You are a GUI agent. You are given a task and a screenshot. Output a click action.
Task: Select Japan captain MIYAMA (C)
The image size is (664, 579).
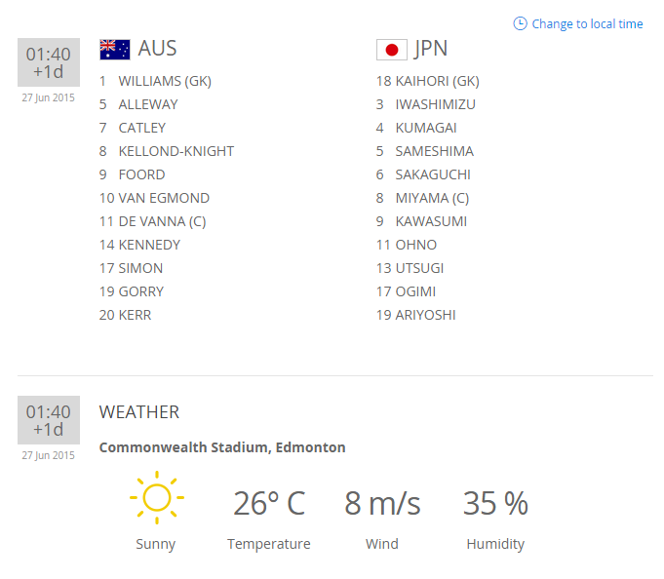coord(432,198)
